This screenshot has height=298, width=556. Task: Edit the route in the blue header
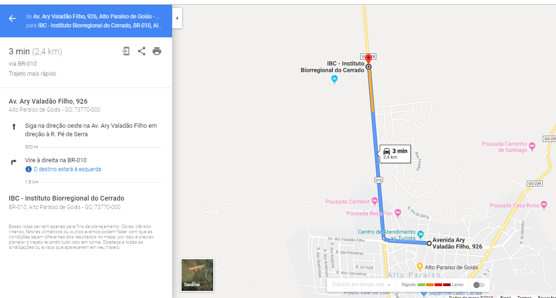point(94,21)
